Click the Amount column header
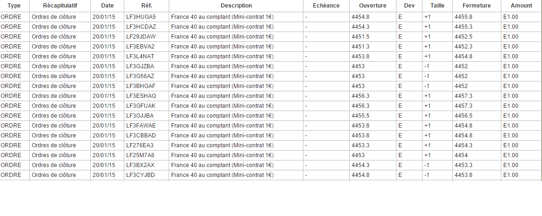542x216 pixels. click(521, 6)
